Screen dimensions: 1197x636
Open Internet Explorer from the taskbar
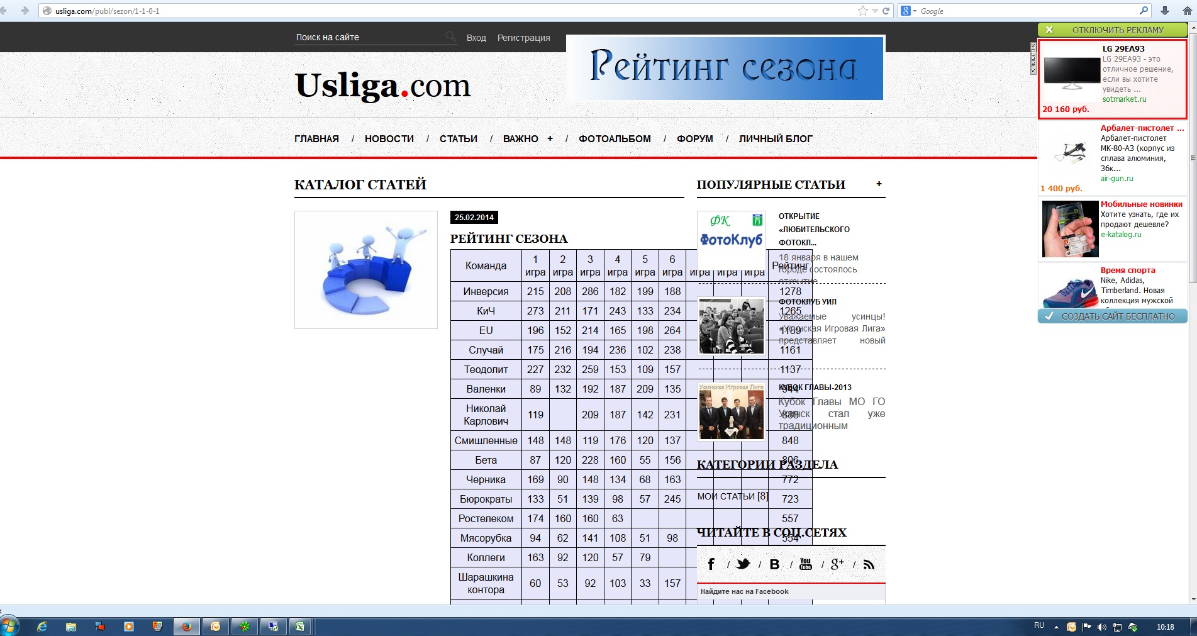pyautogui.click(x=42, y=627)
